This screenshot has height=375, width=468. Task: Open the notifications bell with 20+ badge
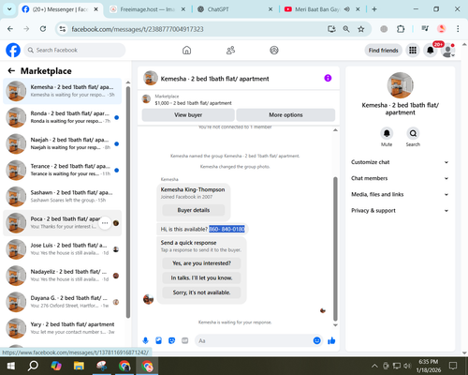pos(431,51)
